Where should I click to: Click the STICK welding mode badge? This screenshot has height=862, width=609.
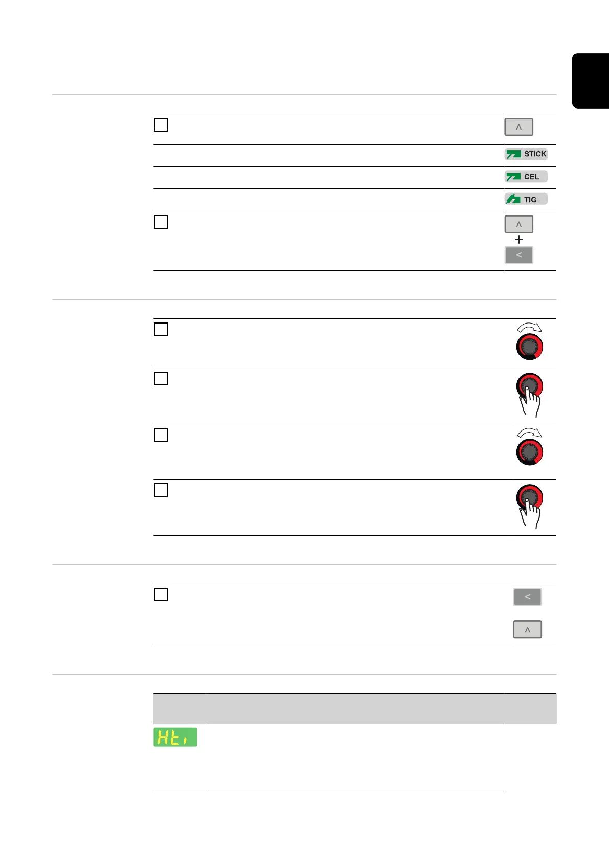click(x=526, y=154)
